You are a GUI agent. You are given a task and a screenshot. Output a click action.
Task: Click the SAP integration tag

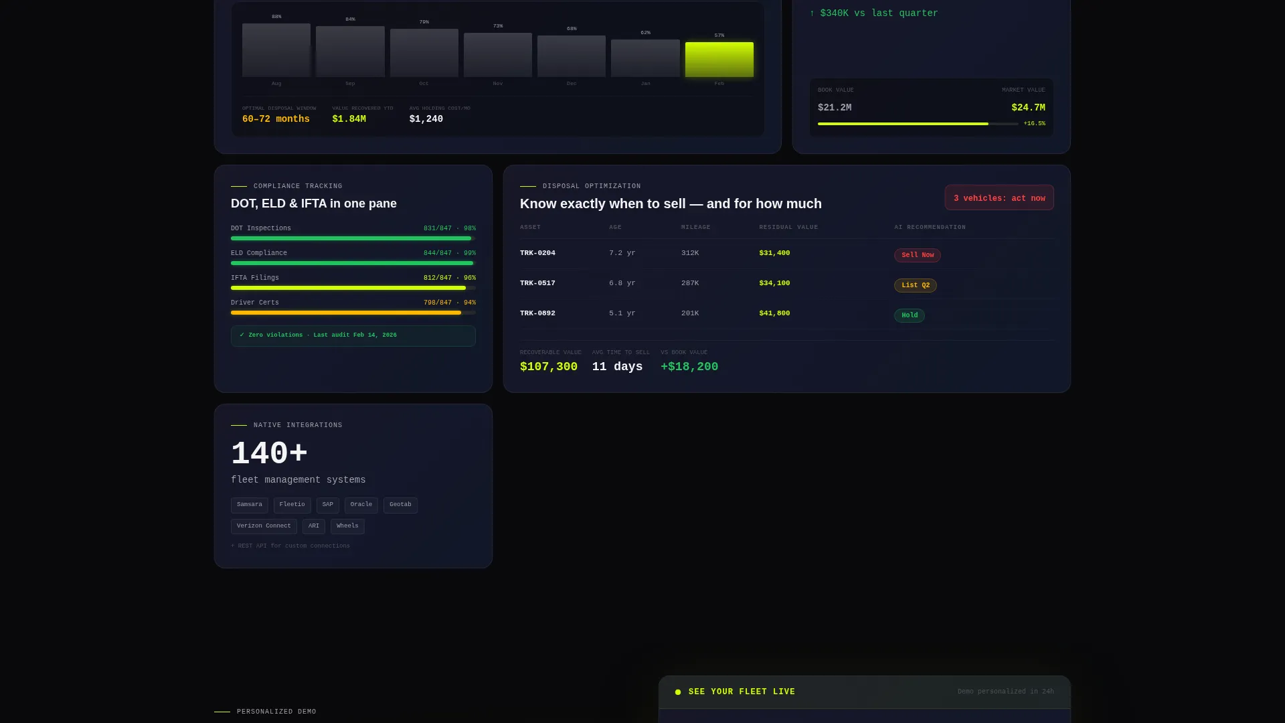[328, 505]
